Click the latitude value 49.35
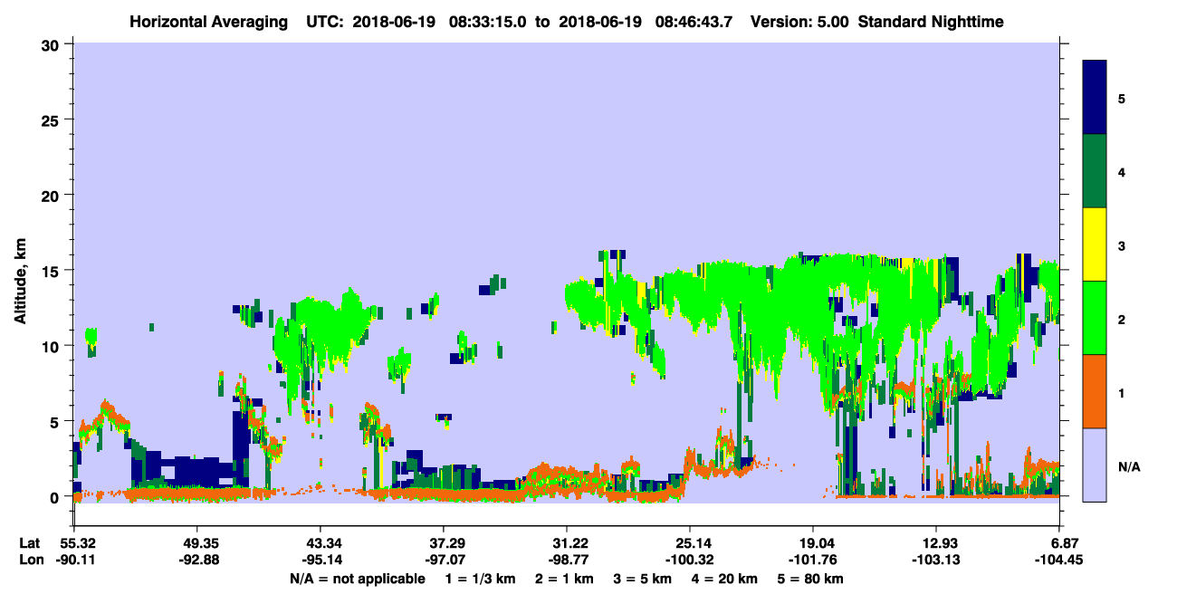The height and width of the screenshot is (604, 1177). pyautogui.click(x=196, y=543)
